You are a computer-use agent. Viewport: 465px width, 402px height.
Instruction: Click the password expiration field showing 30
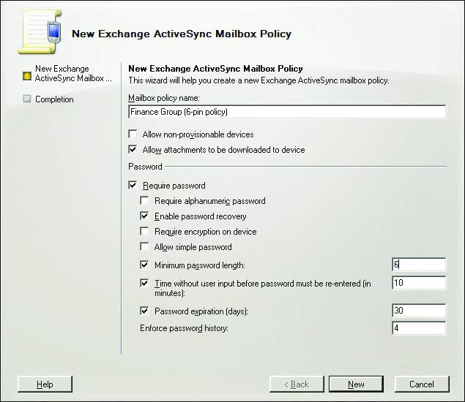coord(419,311)
